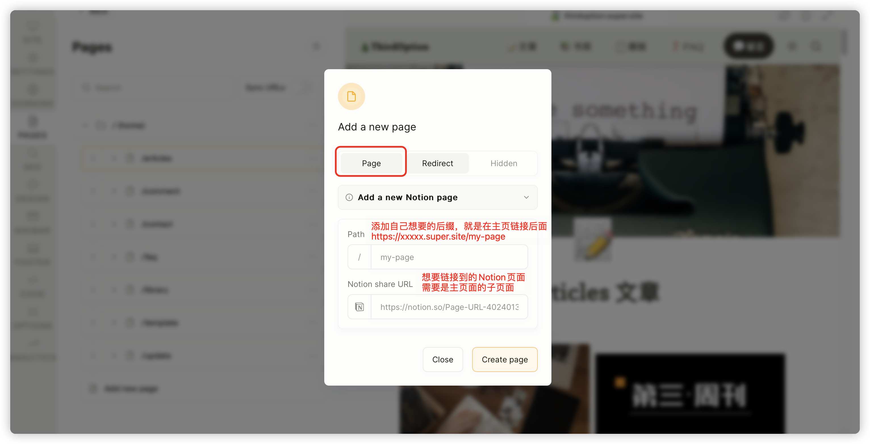Toggle the Hidden tab option
This screenshot has width=870, height=444.
(x=504, y=163)
